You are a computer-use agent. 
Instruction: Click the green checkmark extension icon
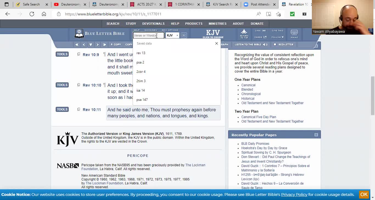pyautogui.click(x=292, y=14)
